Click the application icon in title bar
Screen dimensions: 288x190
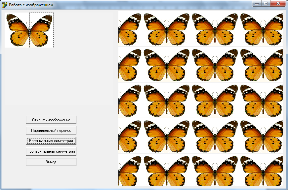[x=5, y=5]
